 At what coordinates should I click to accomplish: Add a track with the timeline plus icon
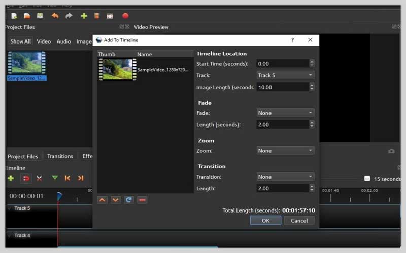pyautogui.click(x=11, y=178)
